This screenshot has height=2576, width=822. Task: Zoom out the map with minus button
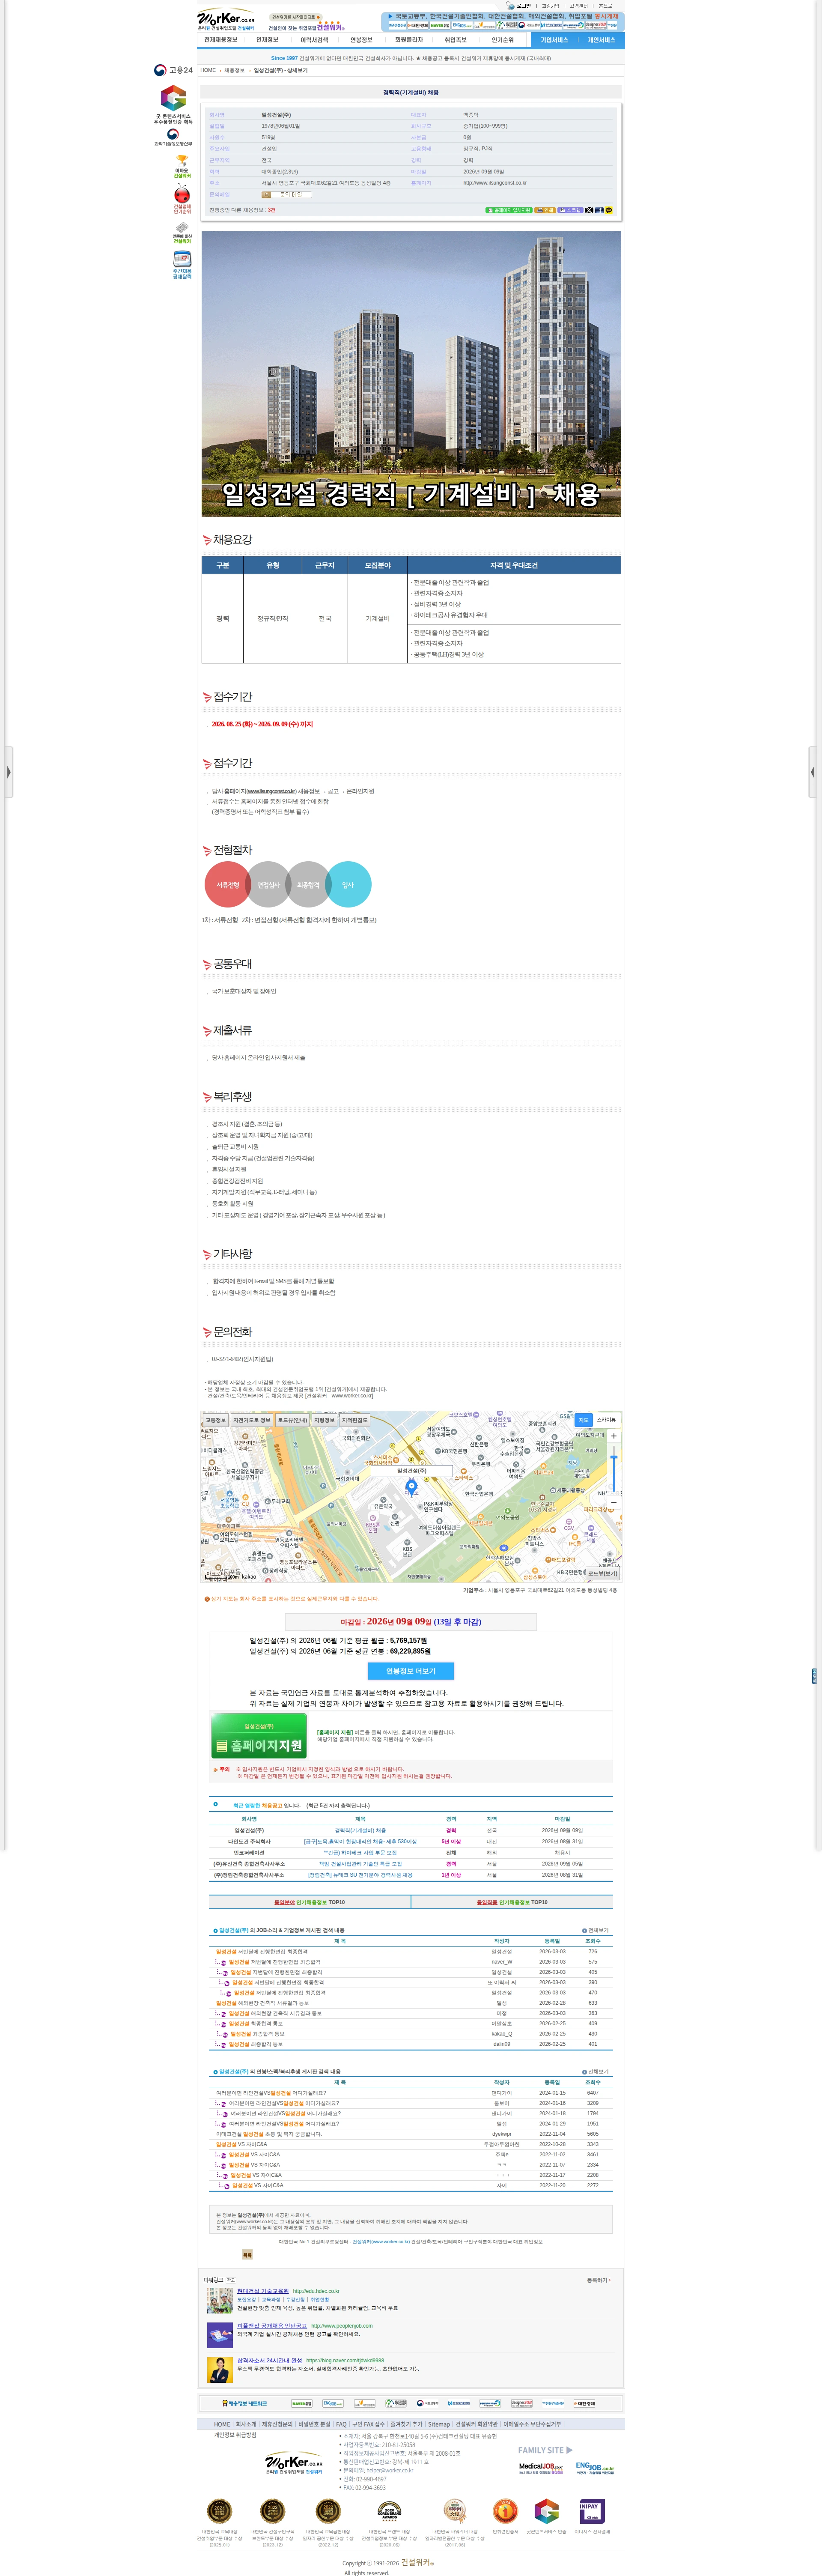614,1502
